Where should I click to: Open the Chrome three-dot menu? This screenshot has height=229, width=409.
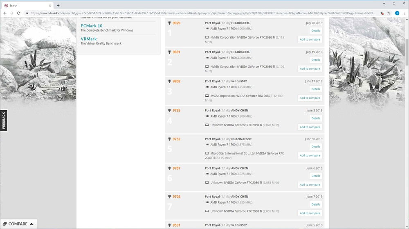tap(404, 13)
